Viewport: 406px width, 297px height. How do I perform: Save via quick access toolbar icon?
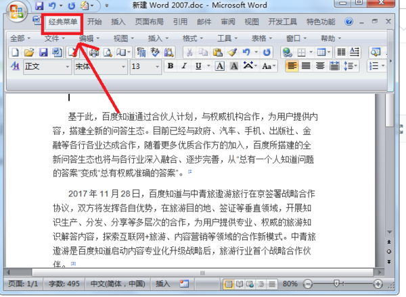39,5
